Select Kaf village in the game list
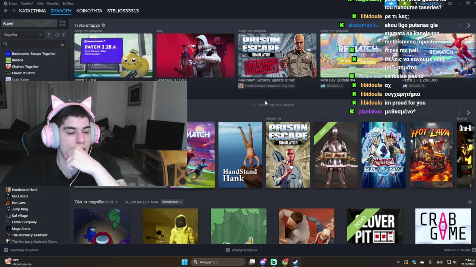476x267 pixels. pyautogui.click(x=20, y=216)
